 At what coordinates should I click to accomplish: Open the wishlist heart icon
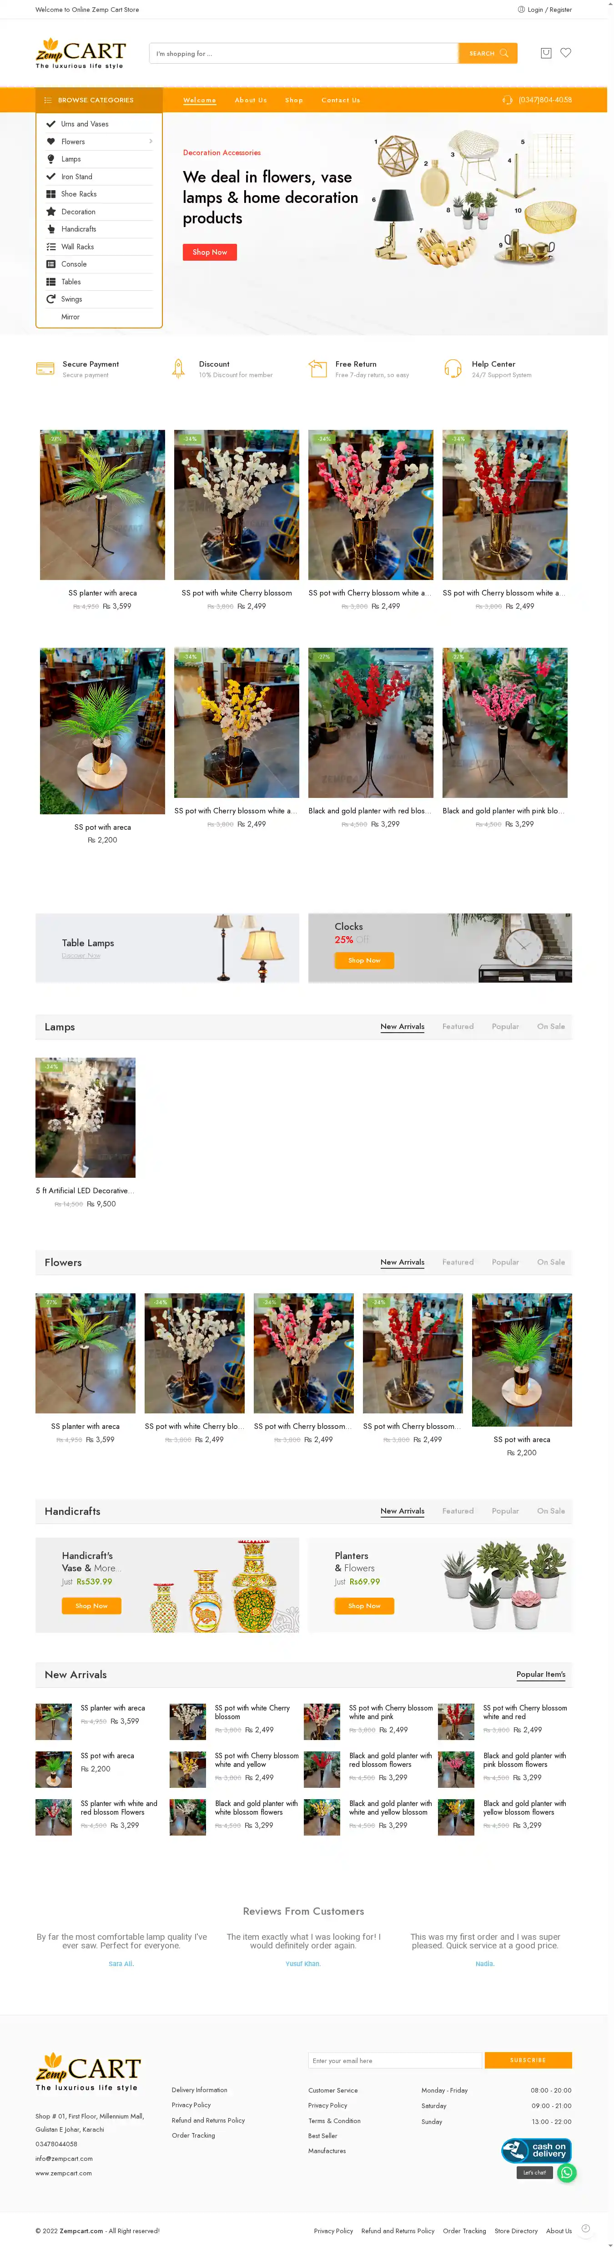[x=566, y=52]
